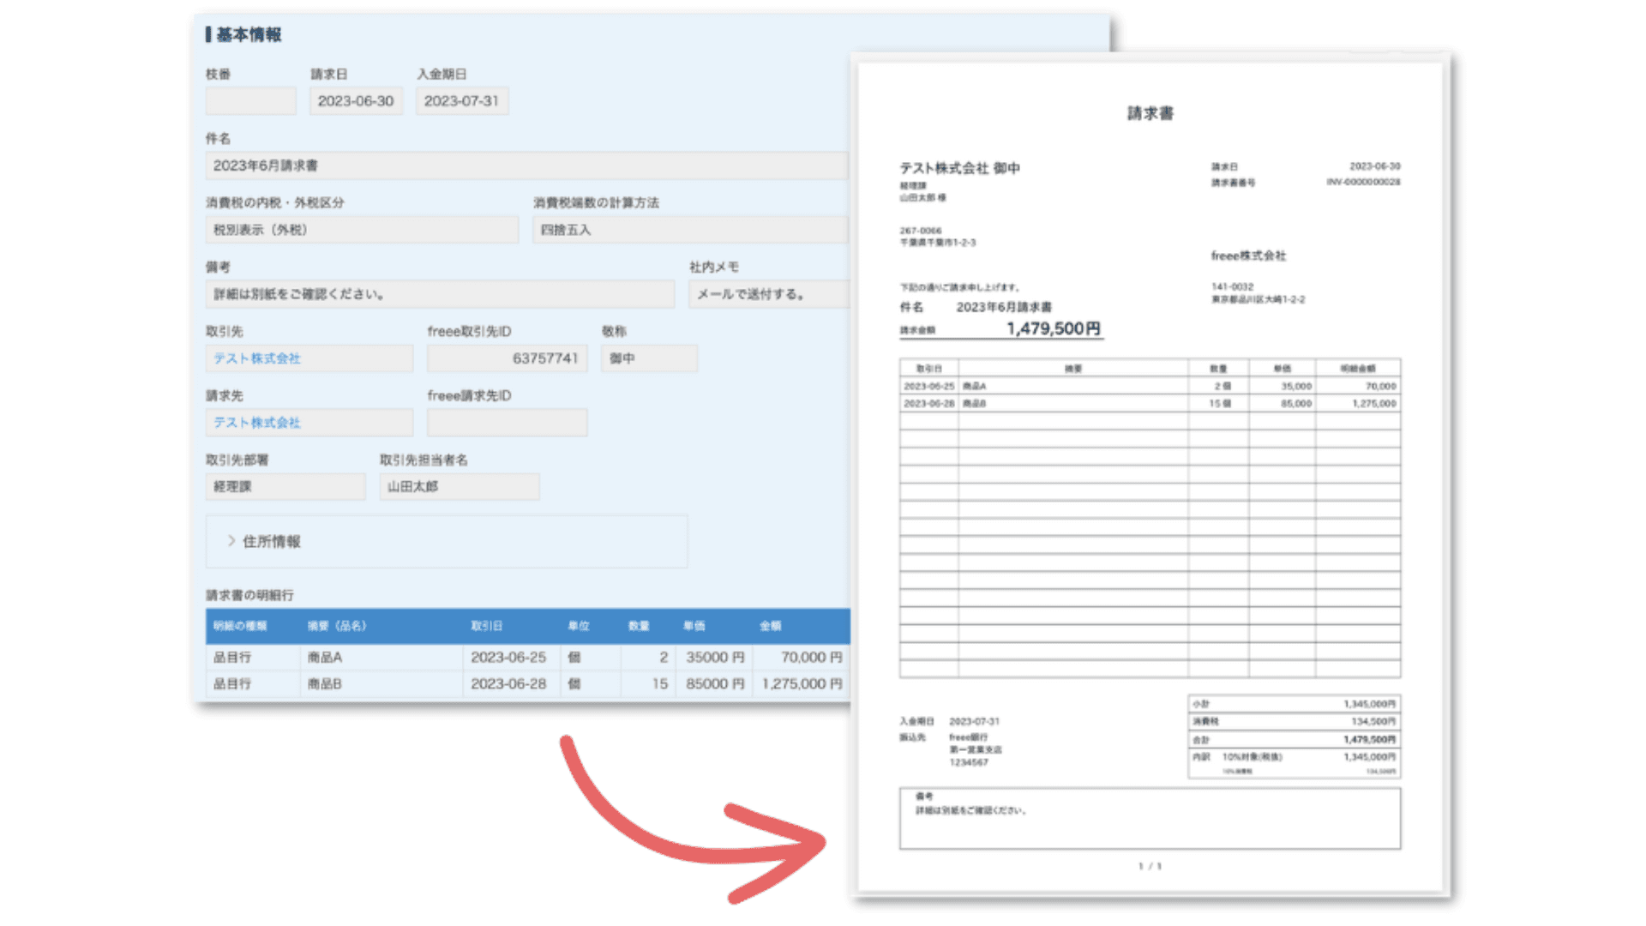Click the 35000 円 unit price cell
1646x926 pixels.
(714, 658)
